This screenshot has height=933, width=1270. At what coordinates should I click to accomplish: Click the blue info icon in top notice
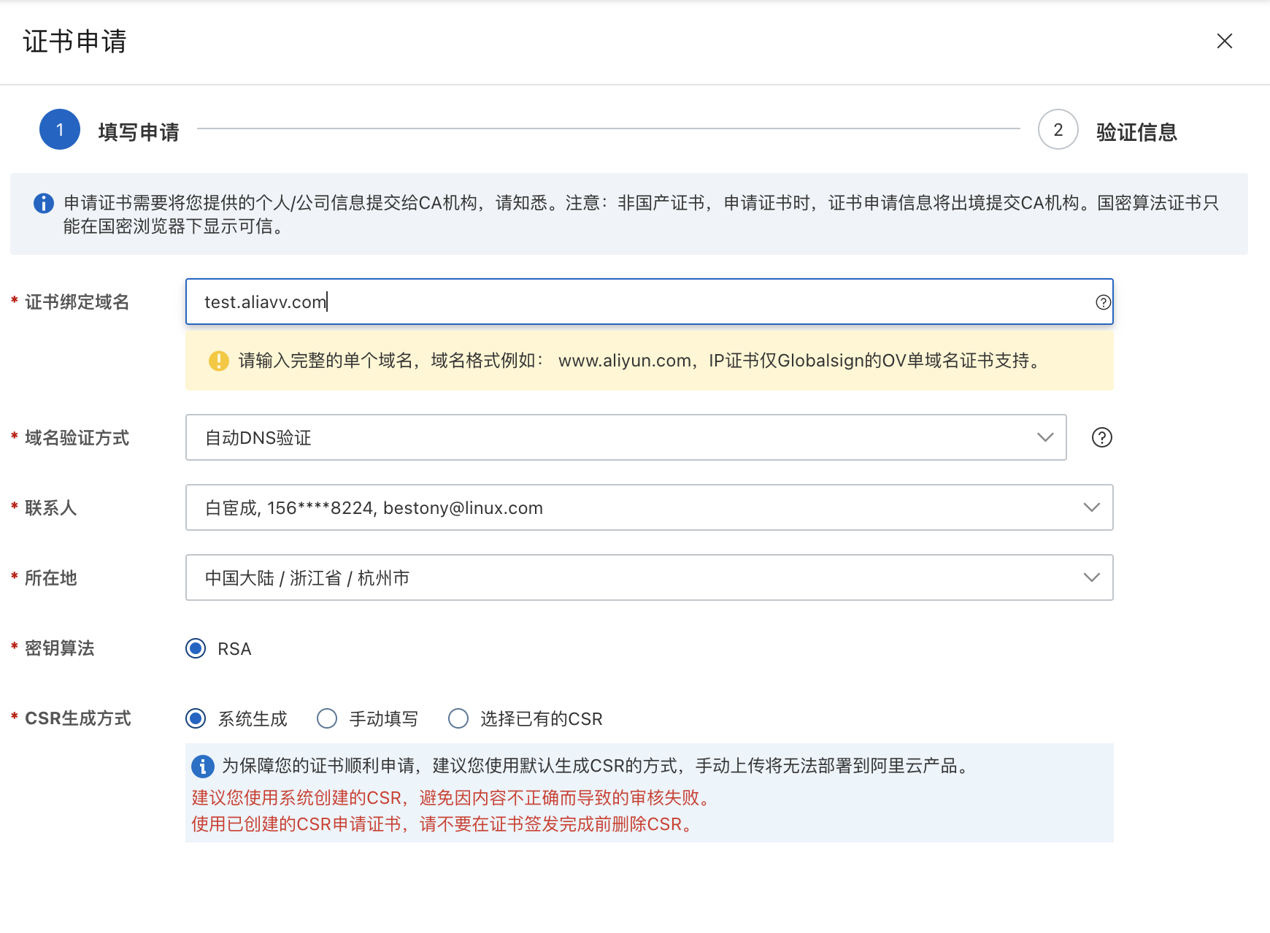pos(44,203)
